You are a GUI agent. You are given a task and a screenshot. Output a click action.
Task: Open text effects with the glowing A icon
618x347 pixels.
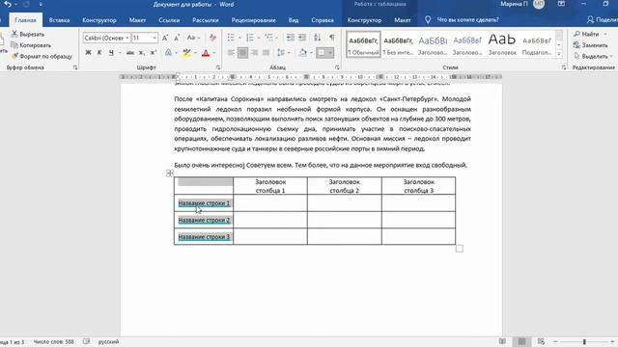169,53
